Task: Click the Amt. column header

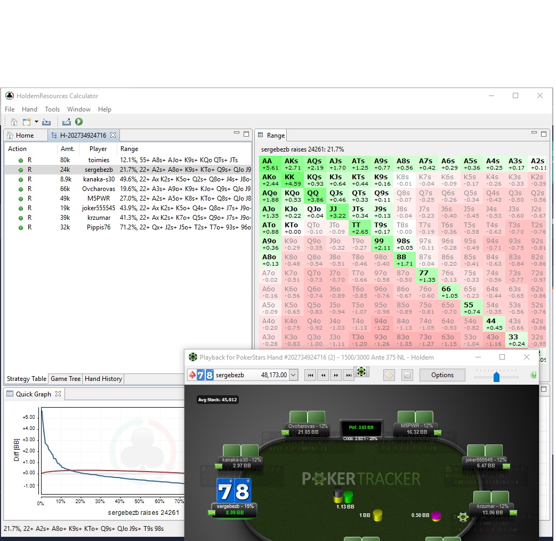Action: pos(67,149)
